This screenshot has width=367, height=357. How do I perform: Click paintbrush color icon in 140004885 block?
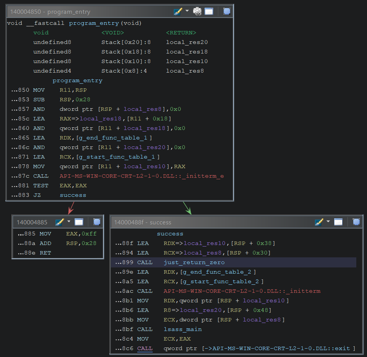tap(60, 222)
